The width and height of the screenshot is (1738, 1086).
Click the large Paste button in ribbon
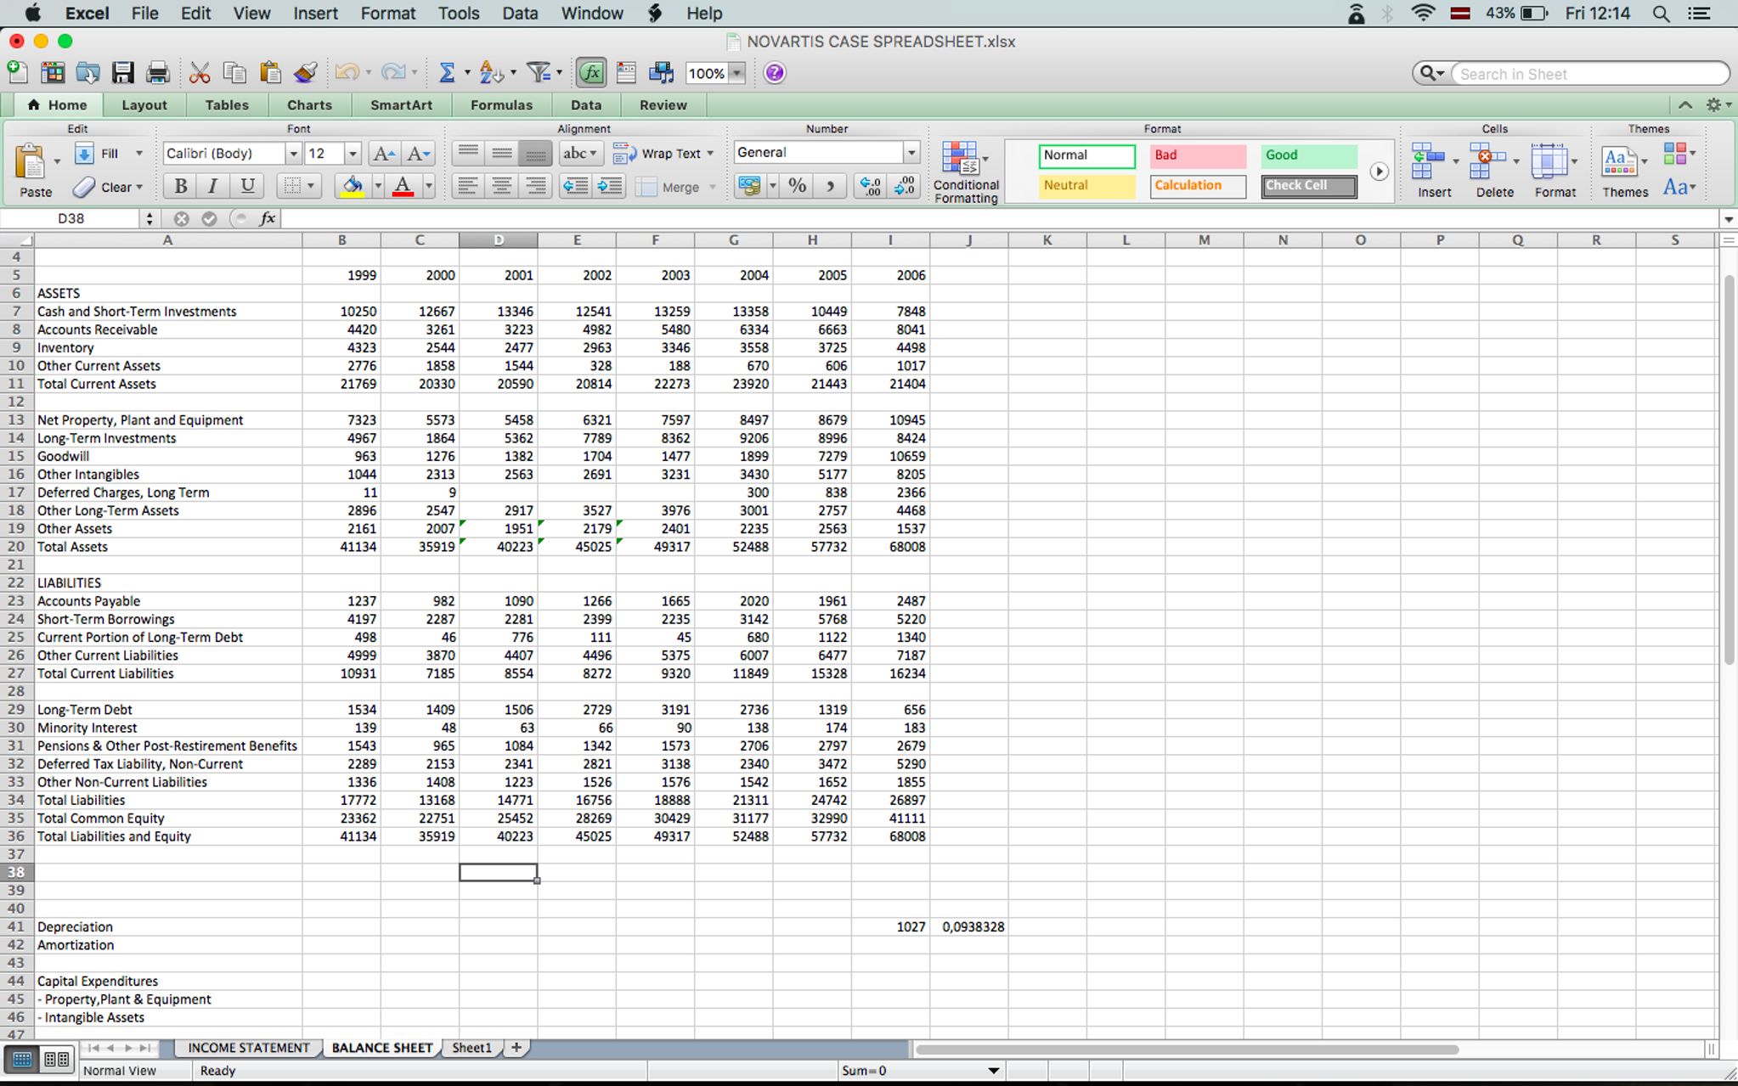coord(34,171)
